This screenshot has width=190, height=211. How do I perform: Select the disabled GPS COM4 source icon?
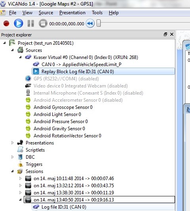point(28,79)
